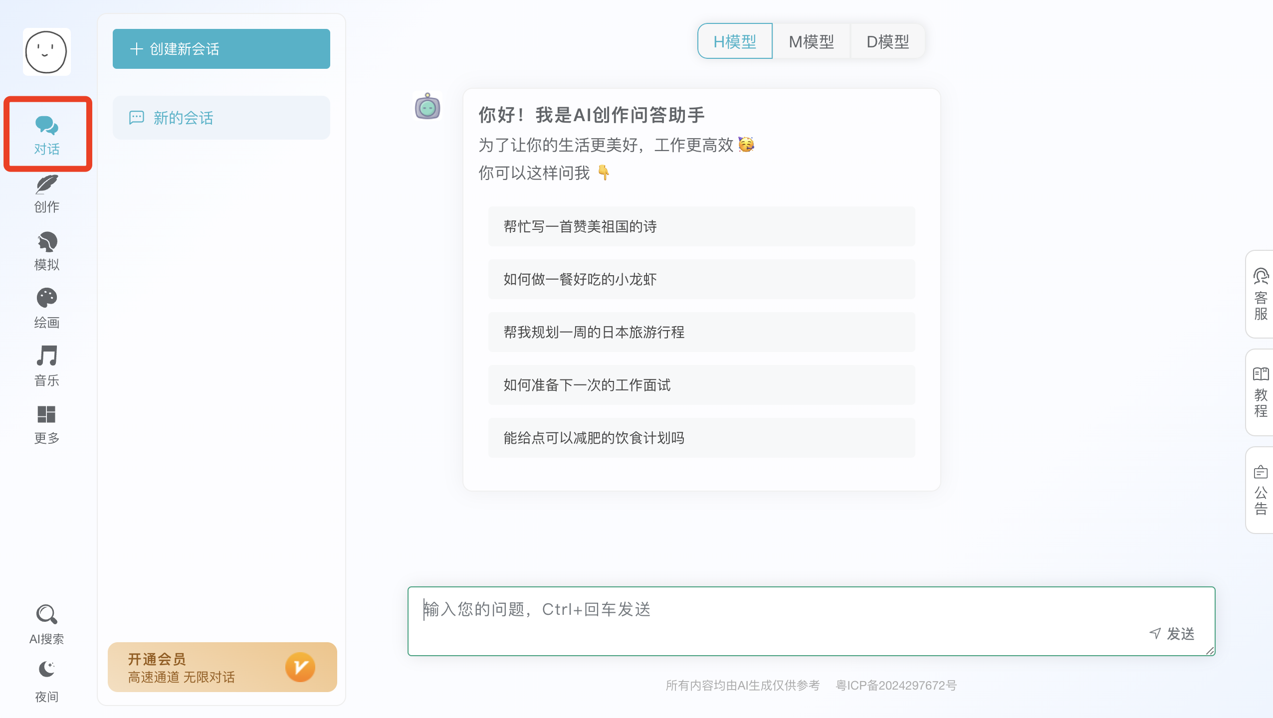Switch to the M模型 tab
Image resolution: width=1273 pixels, height=718 pixels.
(x=811, y=41)
